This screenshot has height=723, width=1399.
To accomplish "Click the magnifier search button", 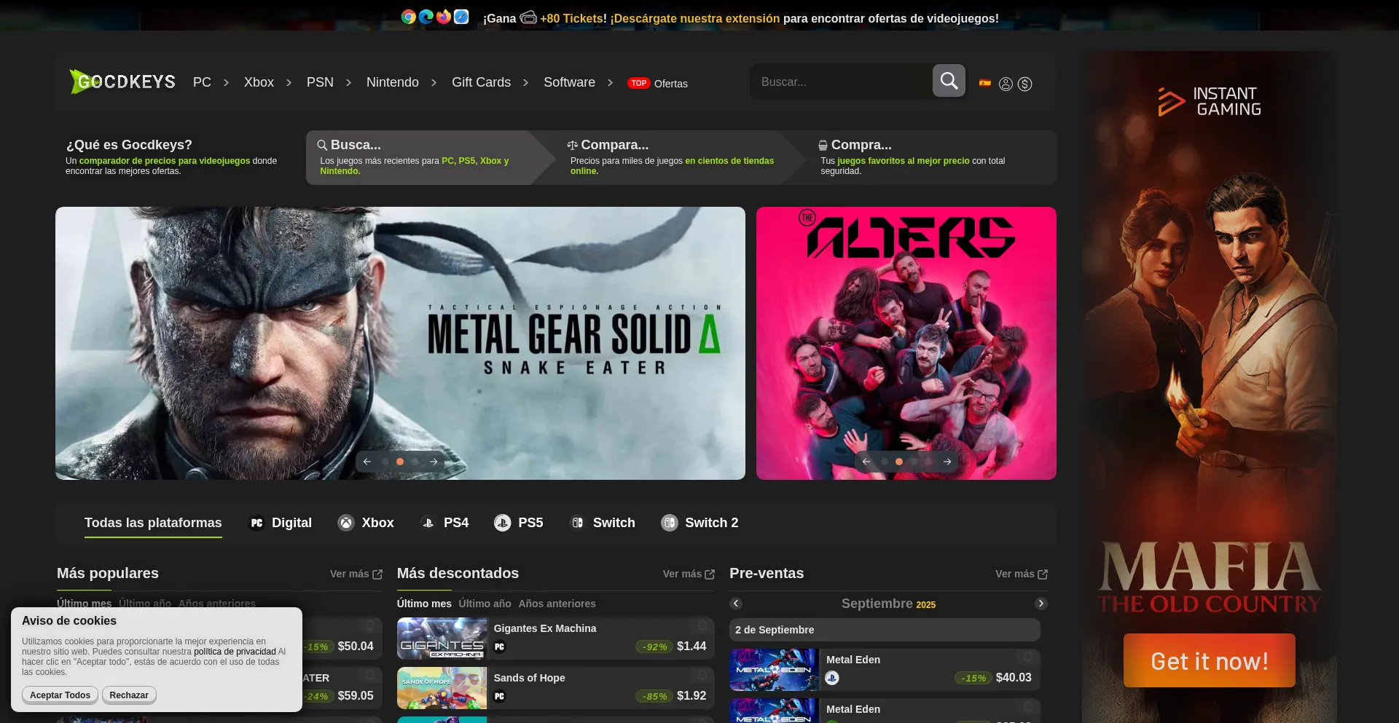I will click(949, 81).
